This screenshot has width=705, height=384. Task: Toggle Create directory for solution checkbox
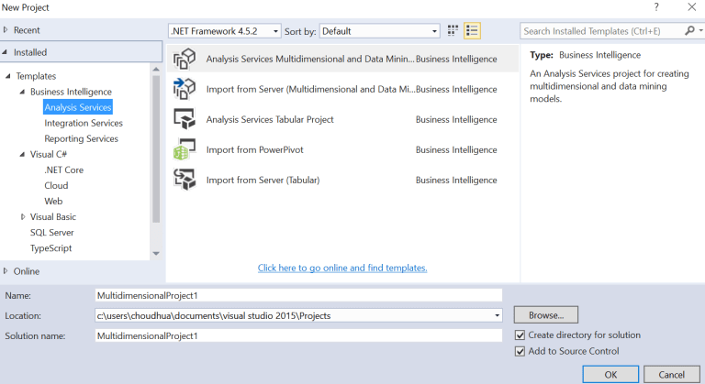click(520, 335)
